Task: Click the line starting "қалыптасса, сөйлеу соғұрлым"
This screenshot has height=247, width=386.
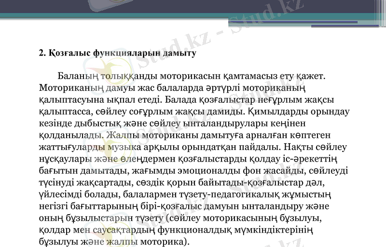Action: 194,111
